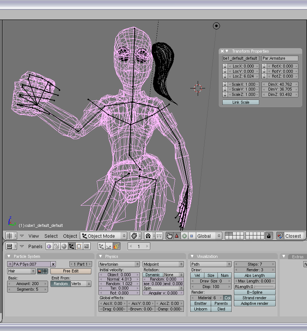Viewport: 307px width, 331px height.
Task: Click the Link Scale button
Action: pos(241,102)
